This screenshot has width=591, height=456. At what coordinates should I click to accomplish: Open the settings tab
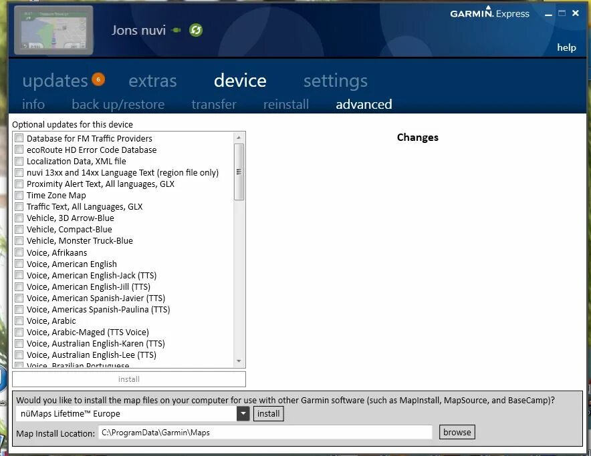336,81
